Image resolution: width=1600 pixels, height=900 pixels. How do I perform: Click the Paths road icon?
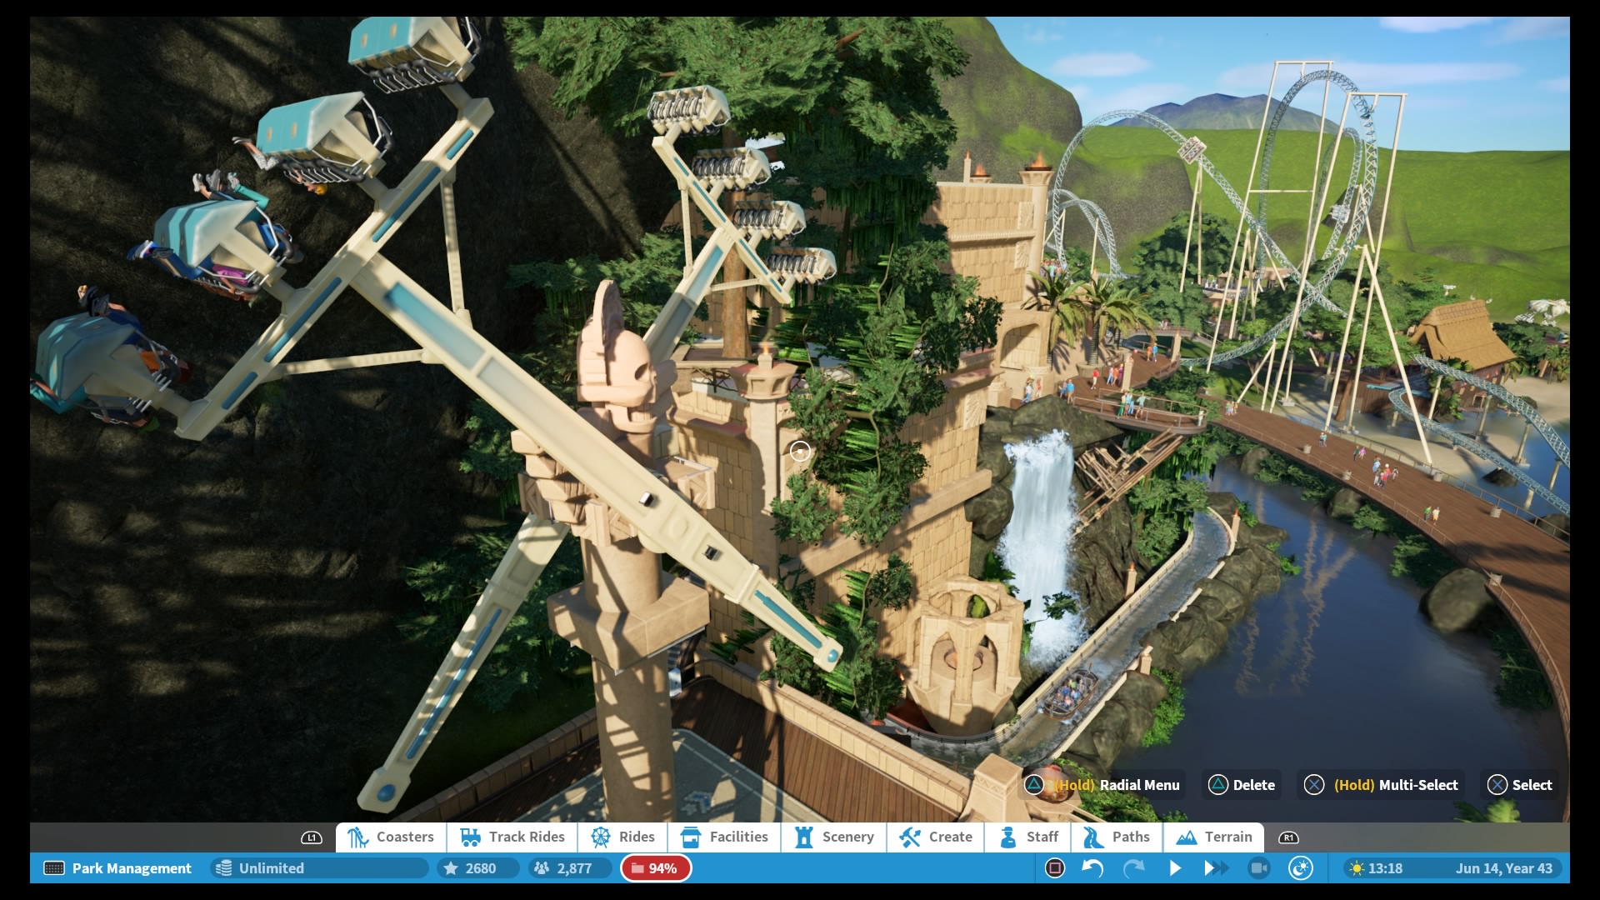[1093, 837]
